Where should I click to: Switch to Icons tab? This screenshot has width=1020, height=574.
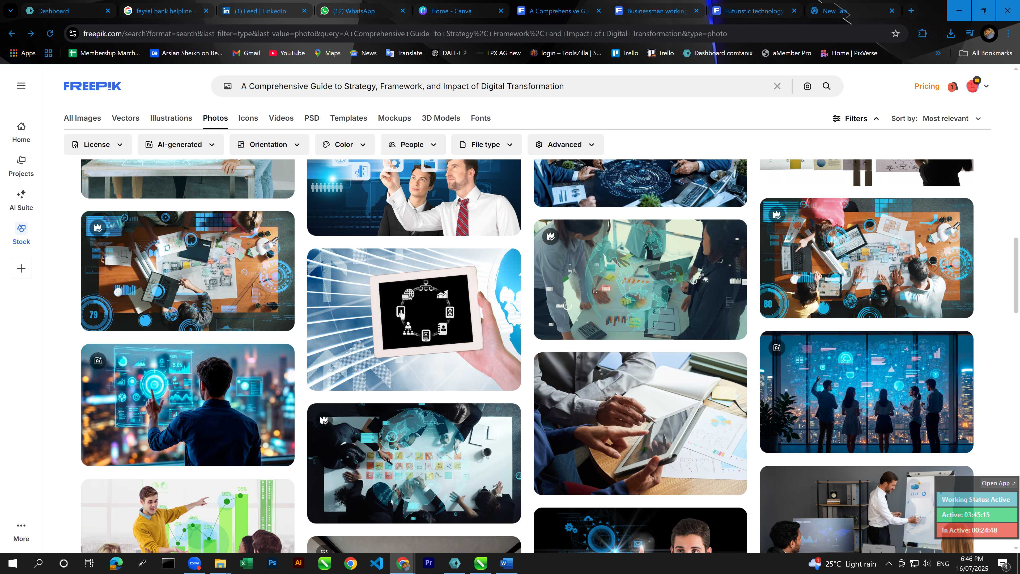tap(248, 118)
